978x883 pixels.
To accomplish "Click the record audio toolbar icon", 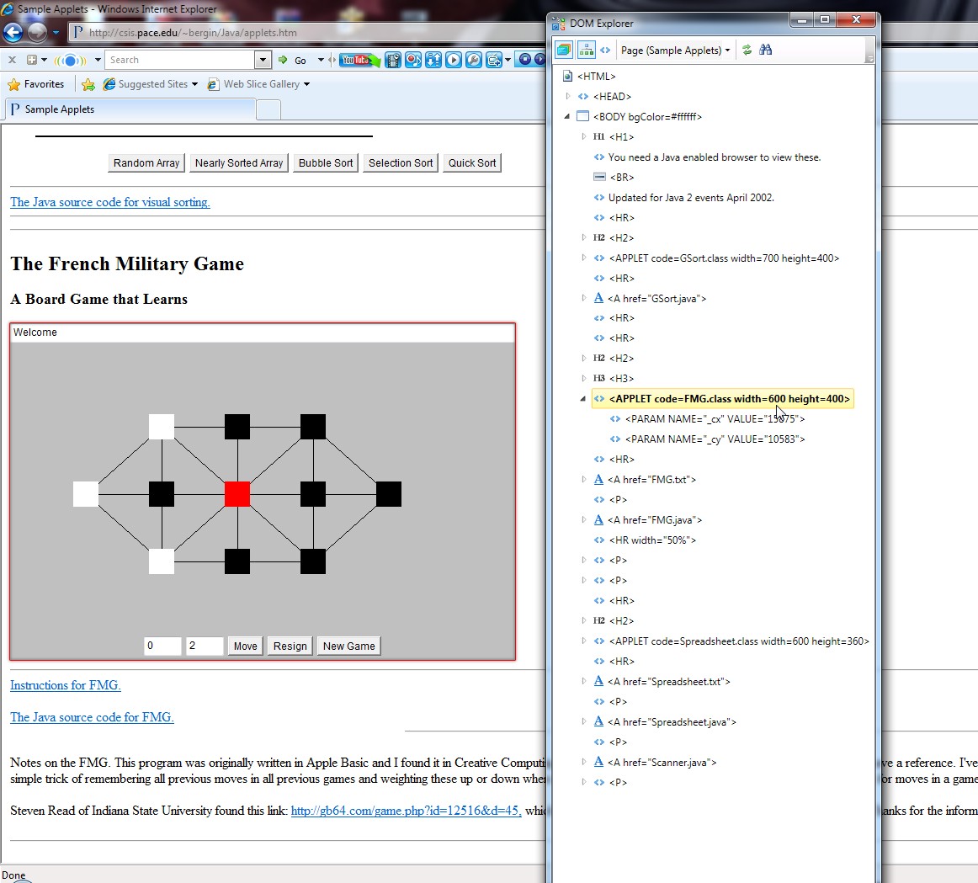I will point(413,60).
